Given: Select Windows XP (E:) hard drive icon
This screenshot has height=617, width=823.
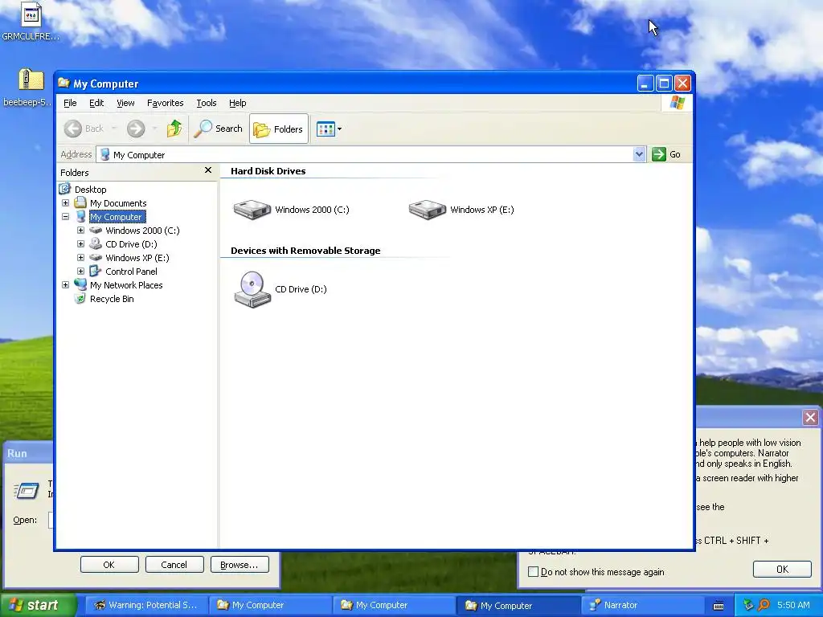Looking at the screenshot, I should [x=428, y=210].
